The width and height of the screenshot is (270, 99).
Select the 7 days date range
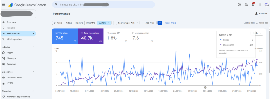pos(69,23)
